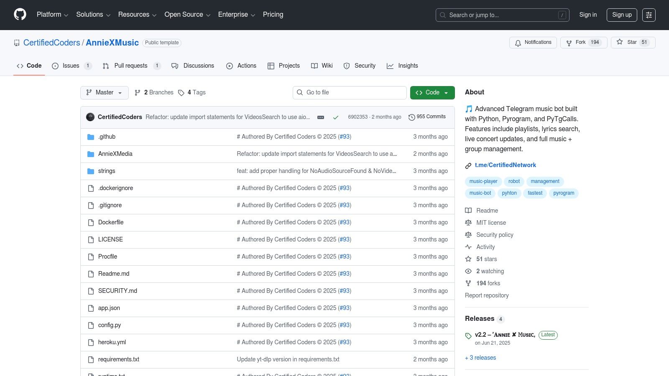The image size is (669, 376).
Task: Open the Pricing page
Action: pos(273,15)
